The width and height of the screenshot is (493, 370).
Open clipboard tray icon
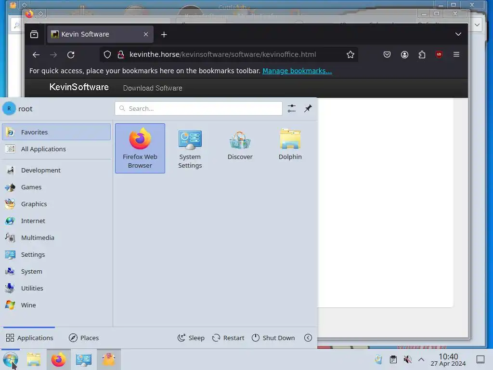point(393,359)
